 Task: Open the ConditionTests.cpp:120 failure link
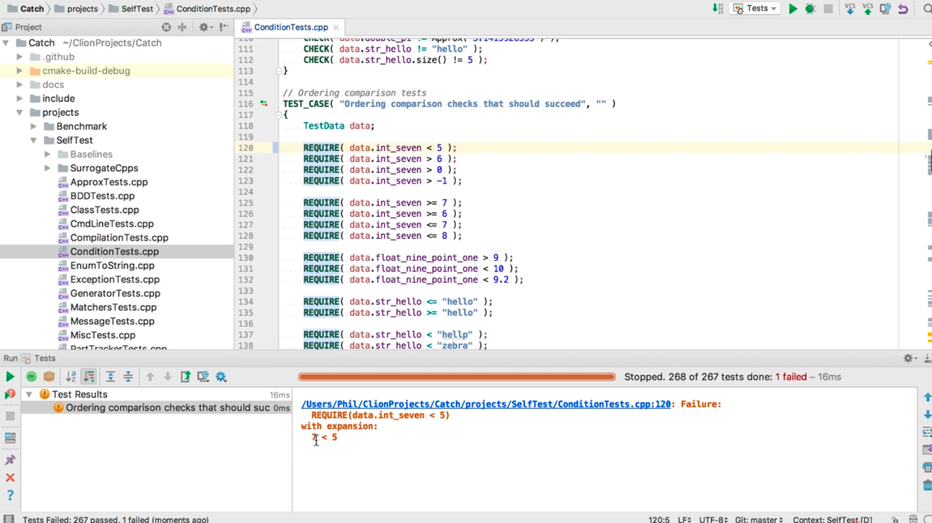click(x=485, y=404)
